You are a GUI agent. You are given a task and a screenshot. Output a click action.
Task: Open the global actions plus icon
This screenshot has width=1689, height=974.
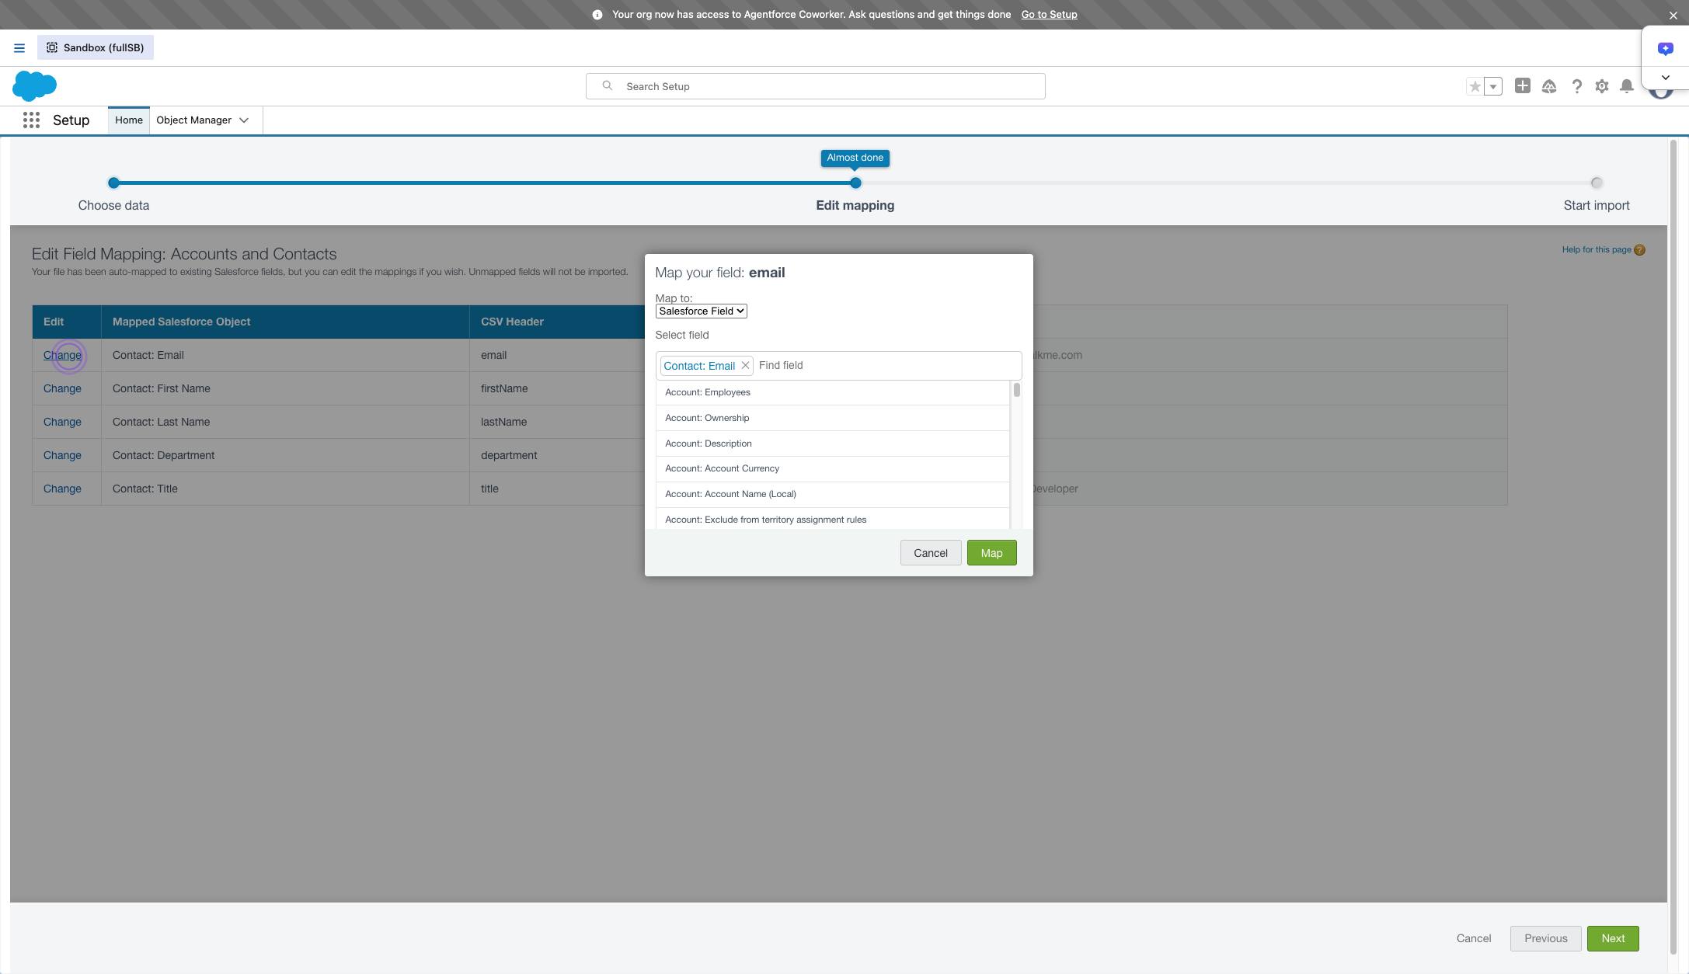tap(1523, 86)
